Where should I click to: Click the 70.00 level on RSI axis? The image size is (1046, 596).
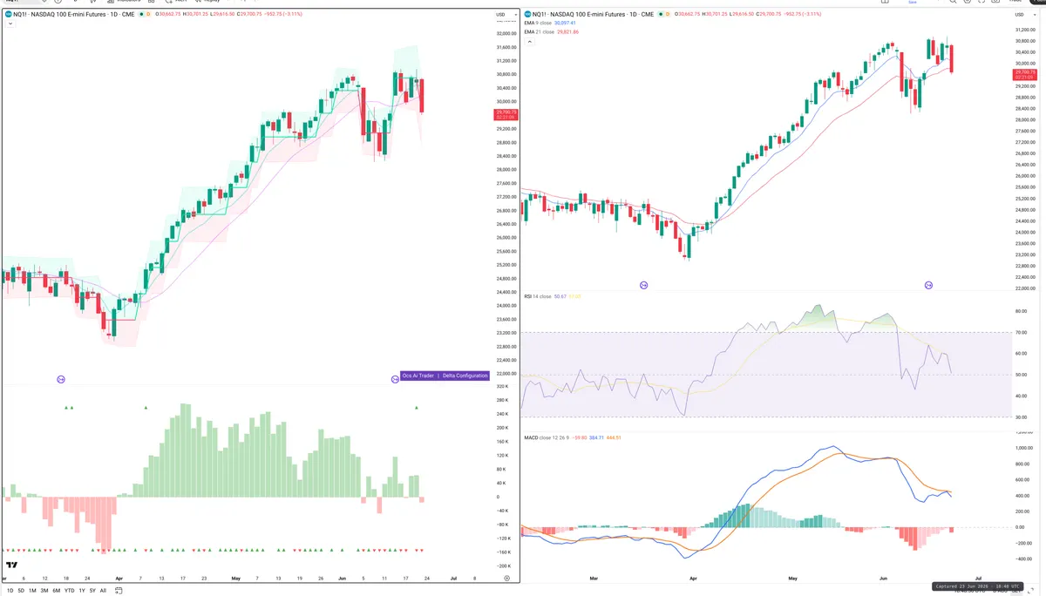[1020, 333]
